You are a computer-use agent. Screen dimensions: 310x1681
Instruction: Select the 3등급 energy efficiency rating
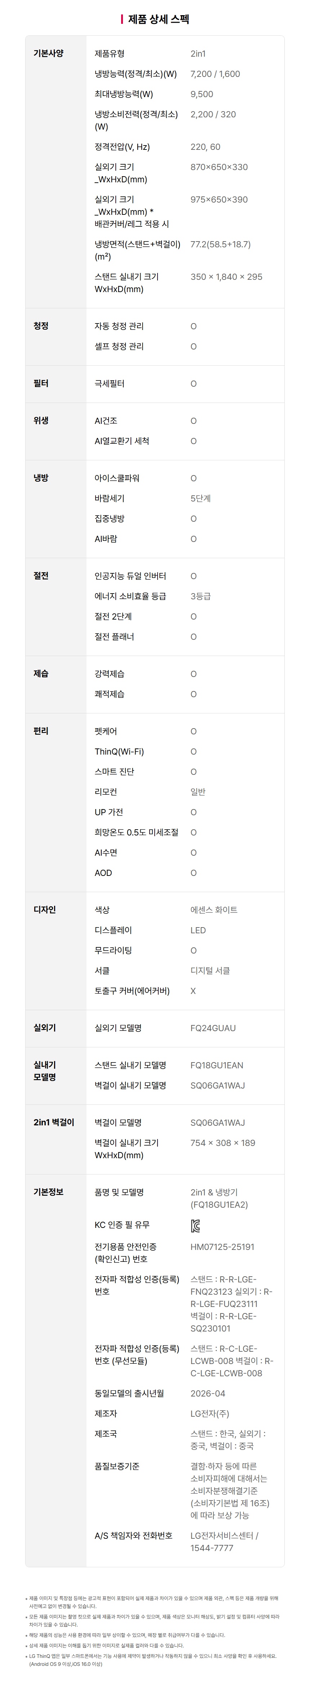200,596
